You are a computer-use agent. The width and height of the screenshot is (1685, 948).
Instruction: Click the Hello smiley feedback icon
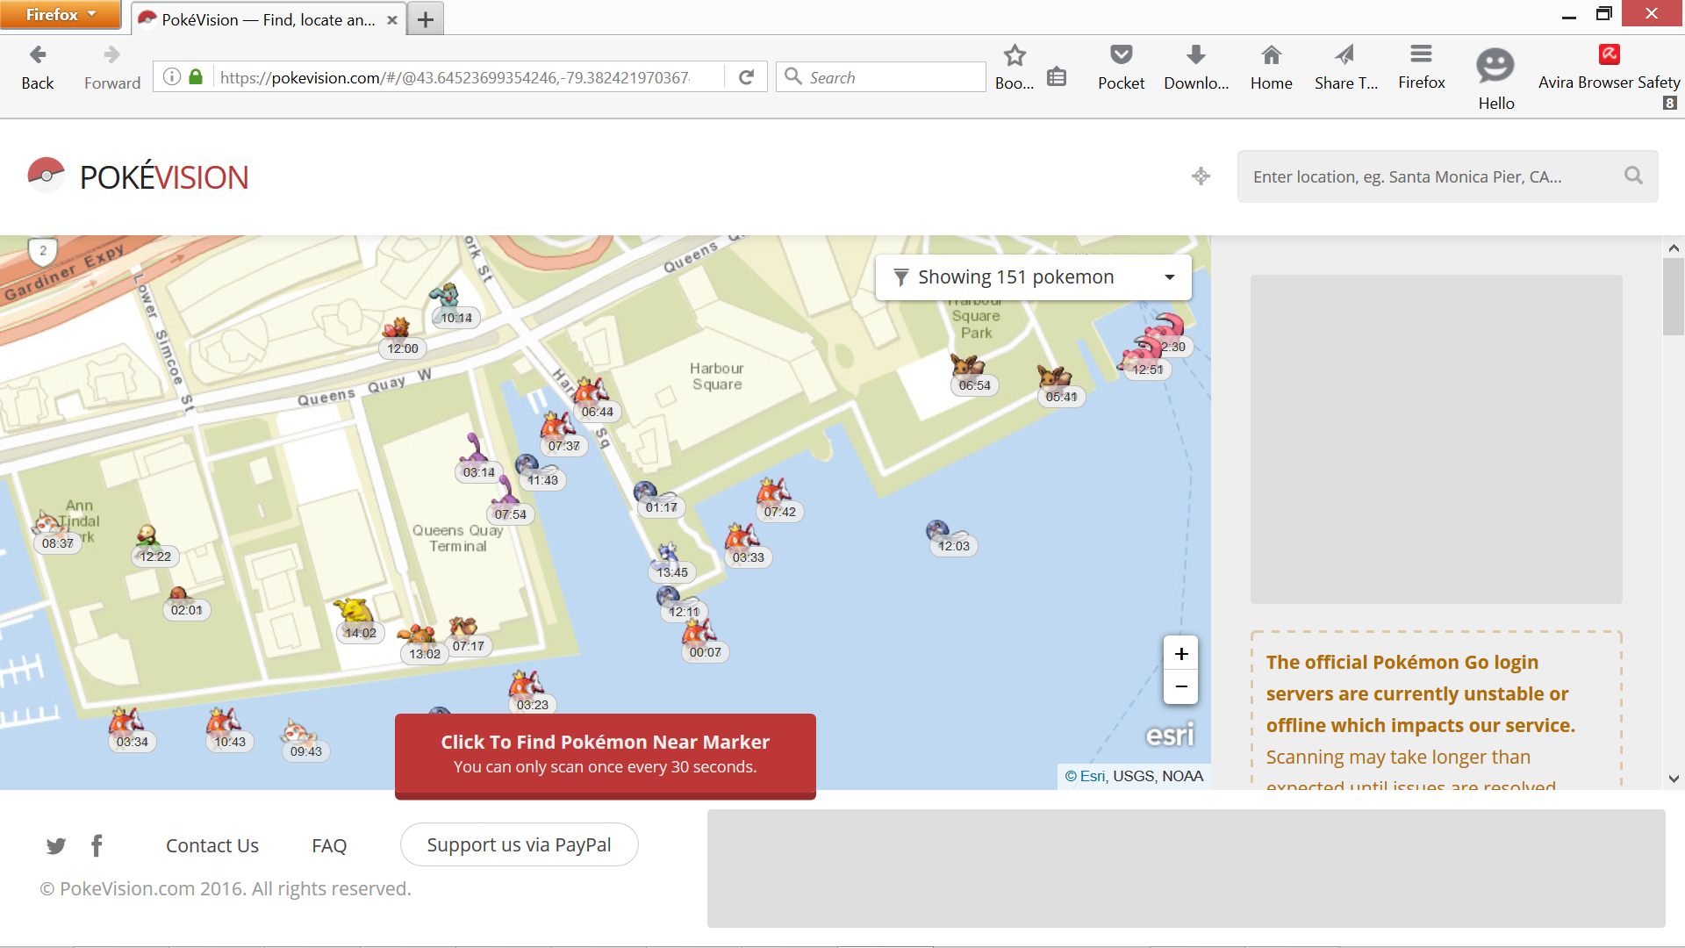click(1495, 66)
